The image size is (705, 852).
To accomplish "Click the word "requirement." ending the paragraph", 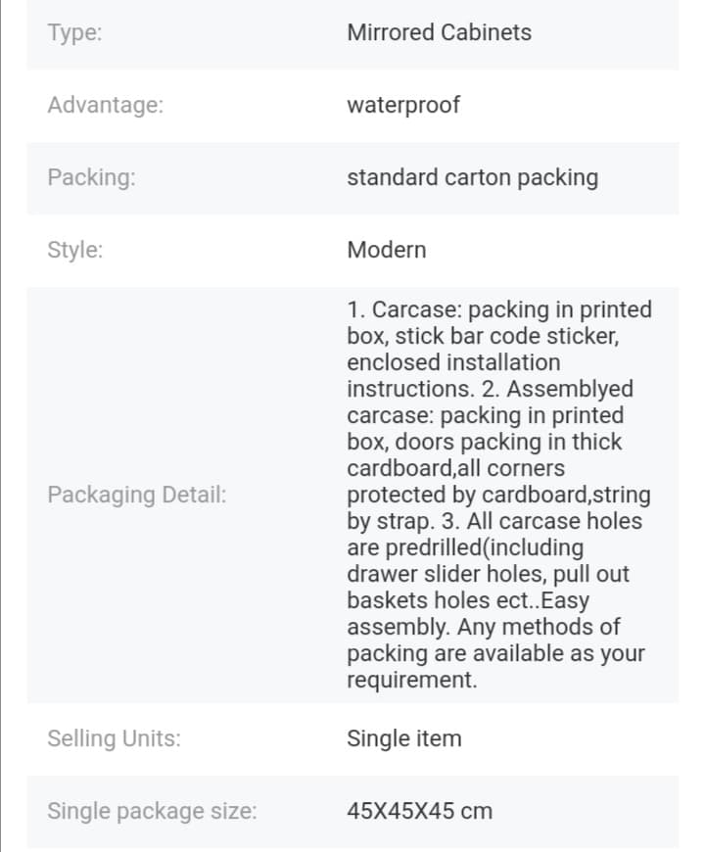I will point(412,680).
